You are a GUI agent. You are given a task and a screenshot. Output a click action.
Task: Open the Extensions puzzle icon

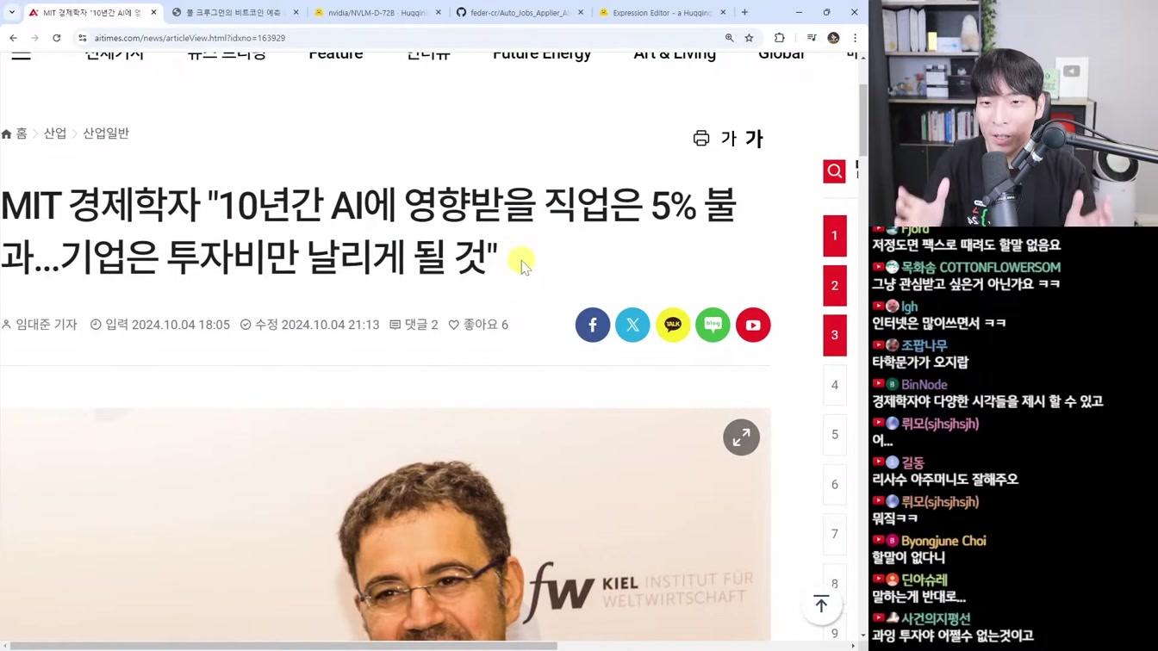coord(780,38)
